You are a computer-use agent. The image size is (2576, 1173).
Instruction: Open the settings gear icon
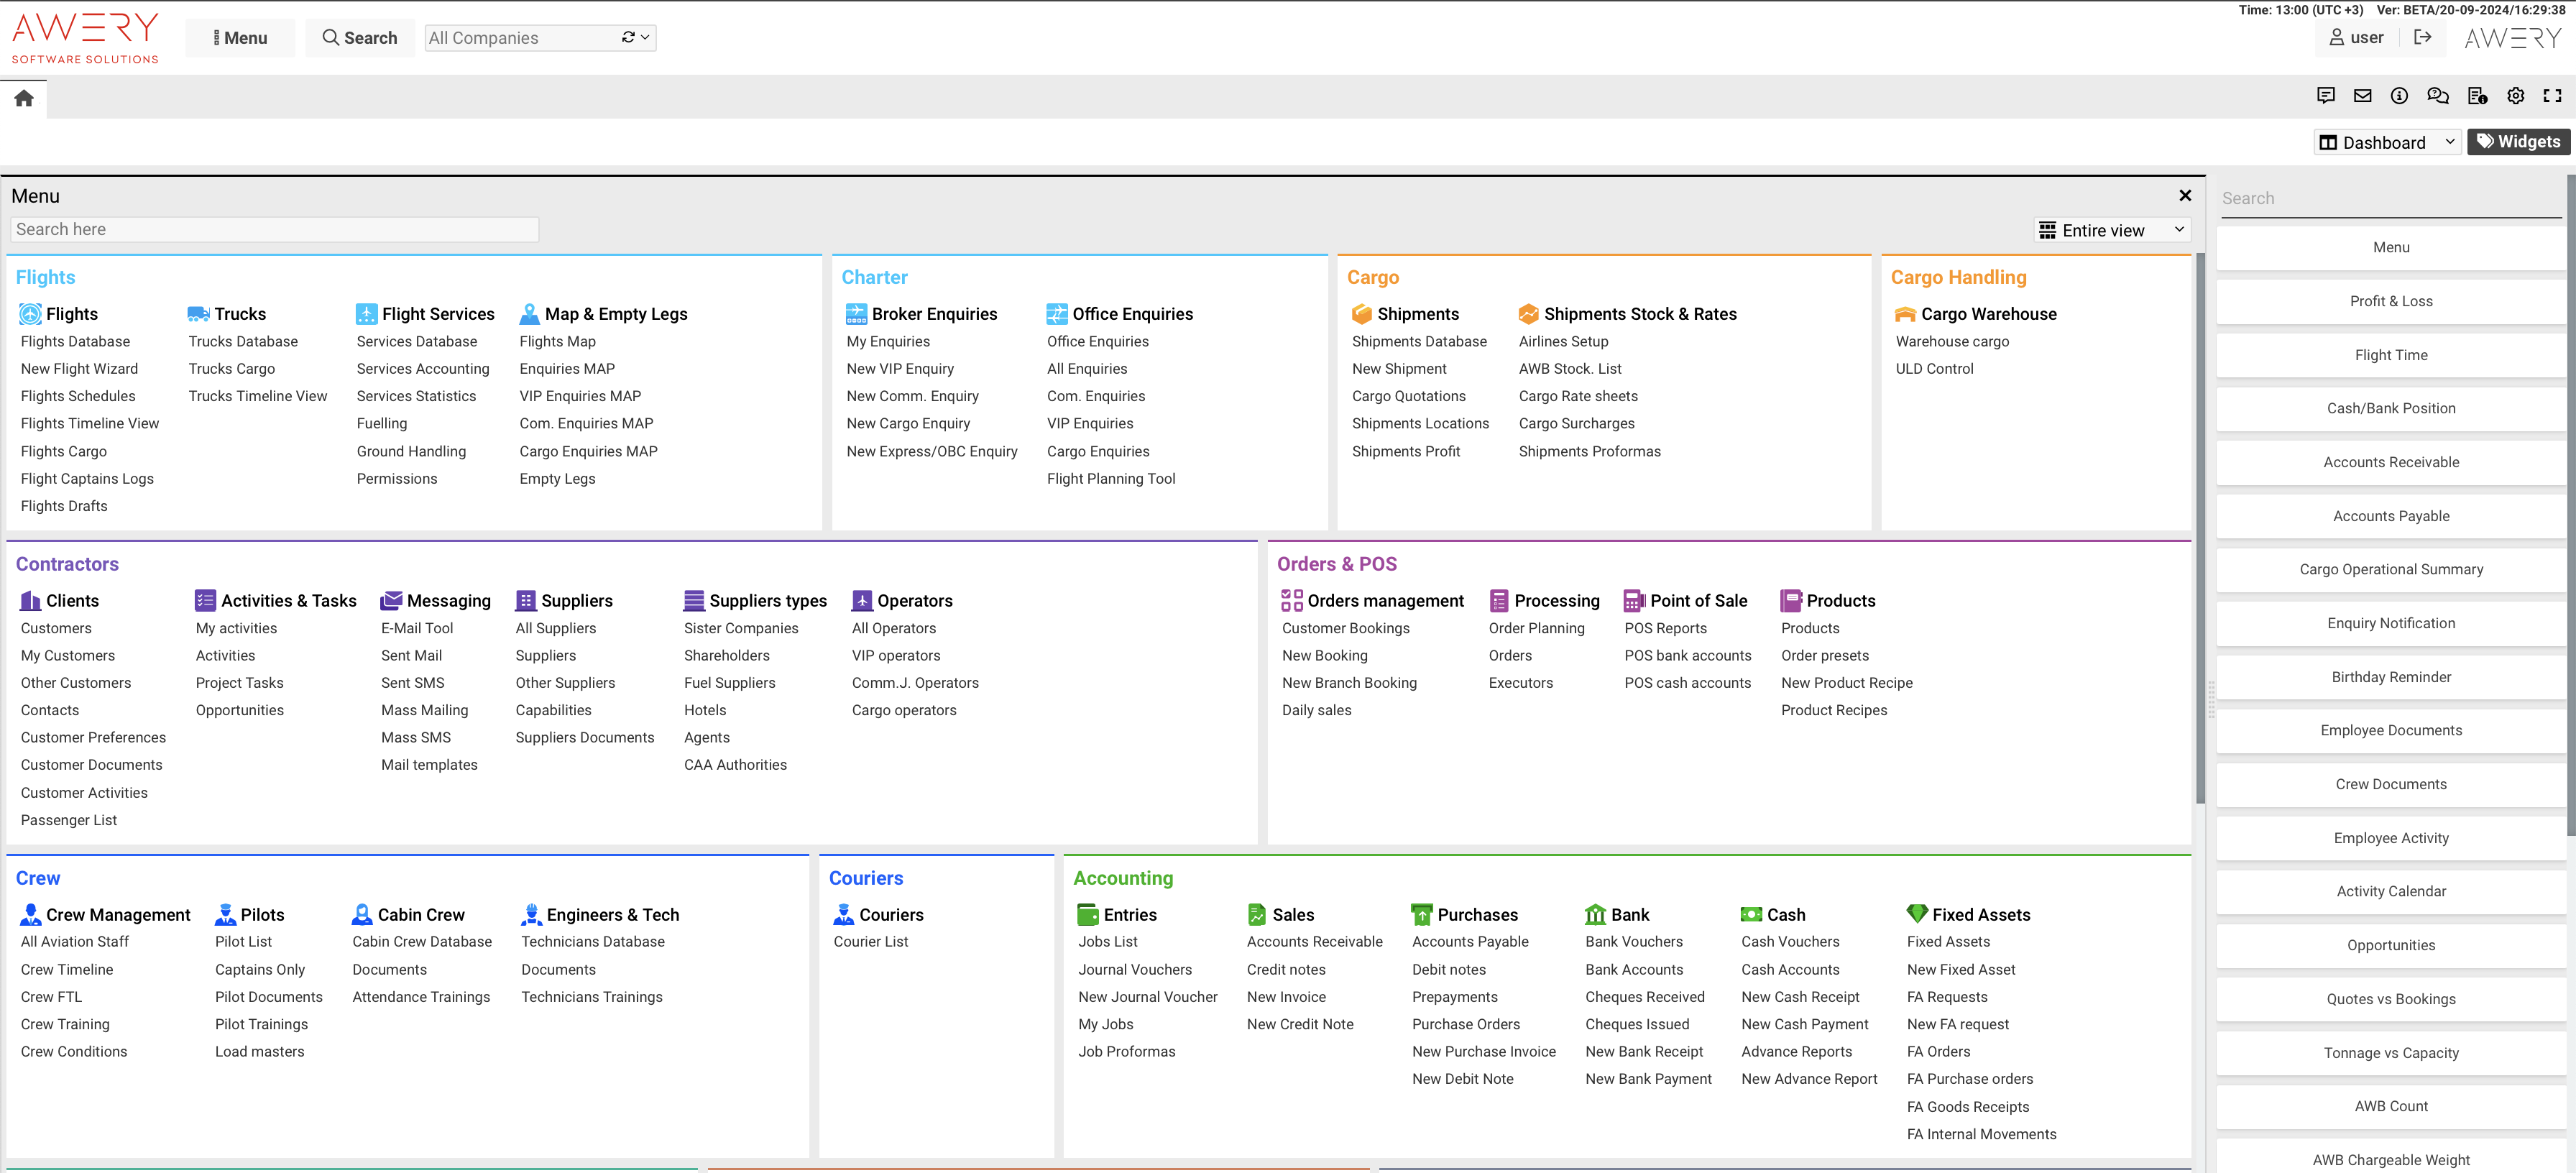tap(2515, 96)
